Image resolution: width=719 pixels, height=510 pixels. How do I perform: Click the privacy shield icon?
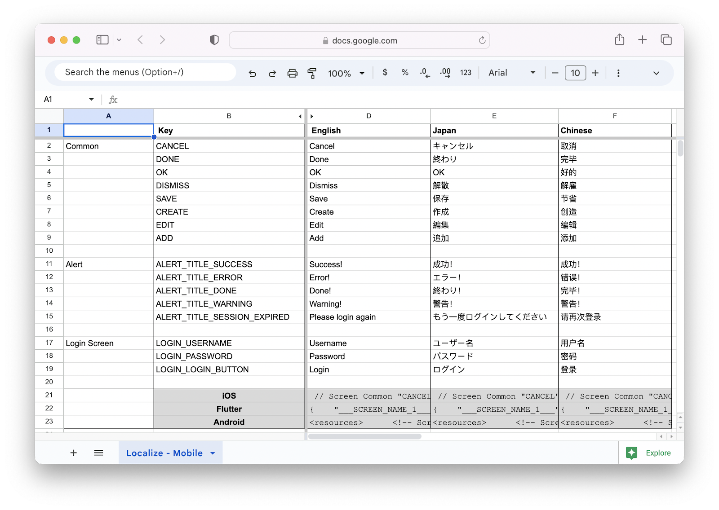(214, 40)
